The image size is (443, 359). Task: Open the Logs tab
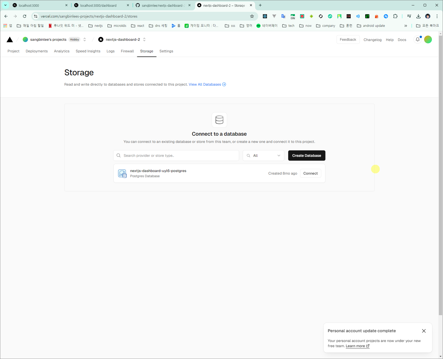click(x=111, y=51)
